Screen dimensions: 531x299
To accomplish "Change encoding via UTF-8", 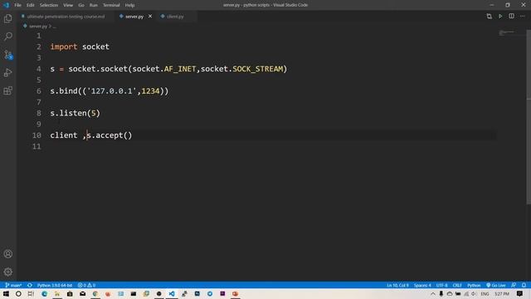I will click(x=442, y=285).
